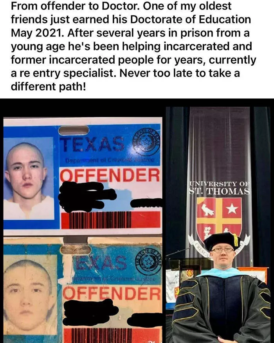
Task: Open the graduation photo with doctoral gown
Action: (x=218, y=225)
